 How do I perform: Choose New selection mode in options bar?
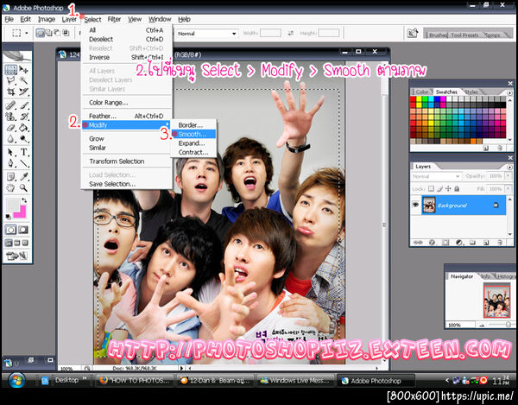[41, 33]
